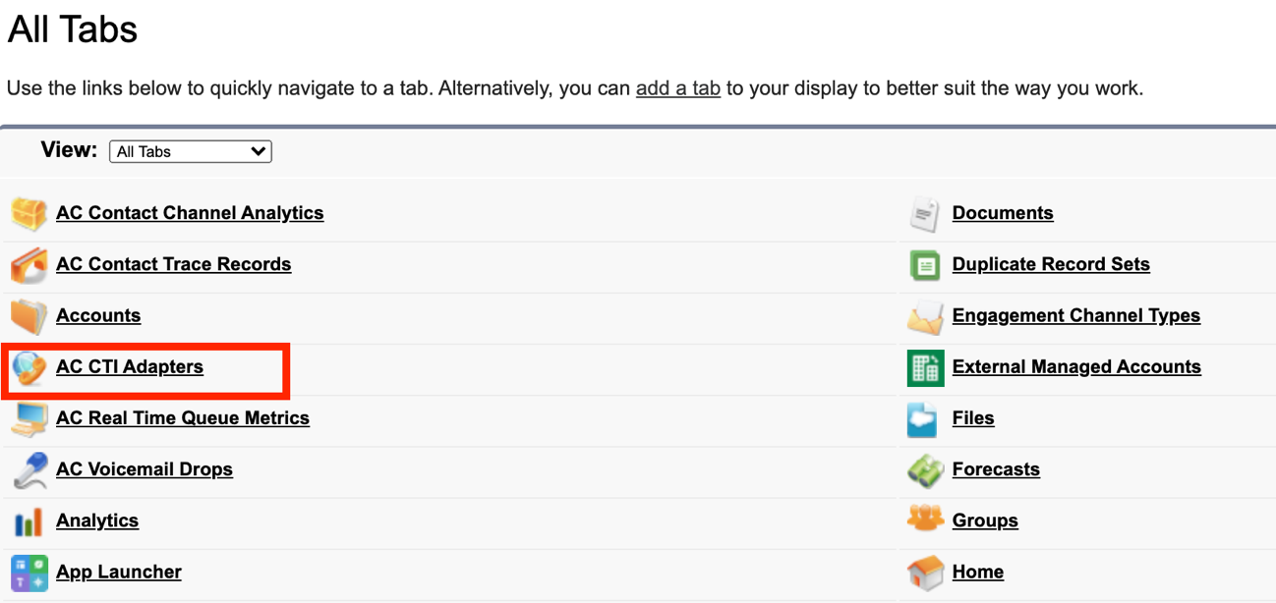The width and height of the screenshot is (1276, 603).
Task: Go to the Documents tab link
Action: pos(1003,213)
